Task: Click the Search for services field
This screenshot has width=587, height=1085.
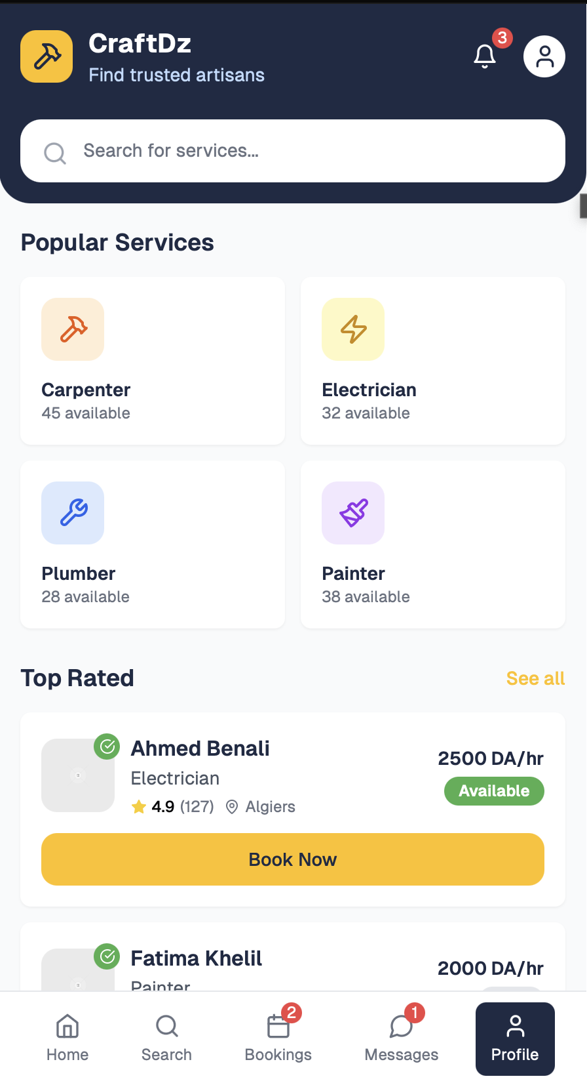Action: point(293,151)
